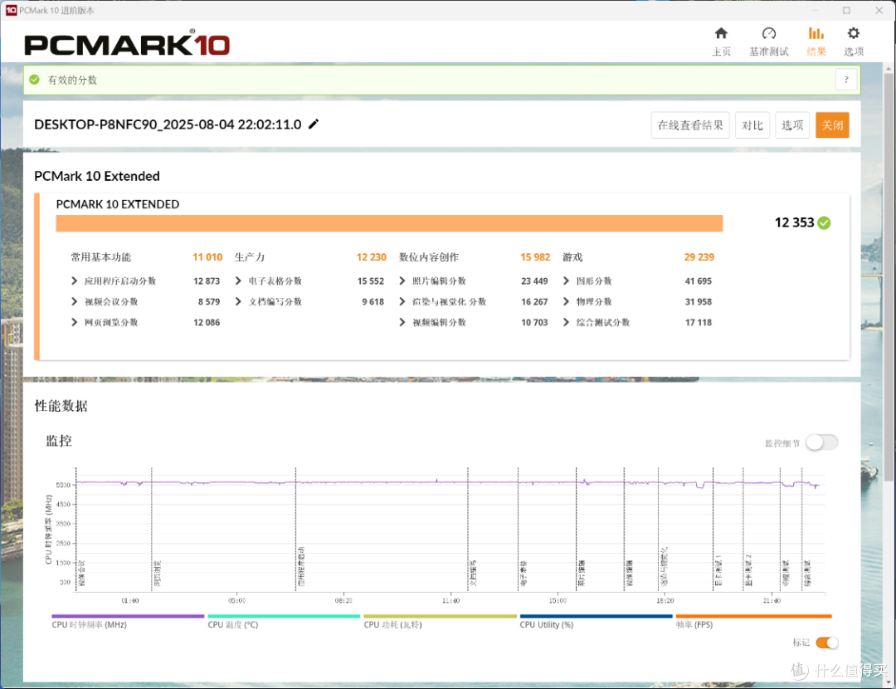
Task: Click the 性能数据 heading
Action: pos(61,406)
